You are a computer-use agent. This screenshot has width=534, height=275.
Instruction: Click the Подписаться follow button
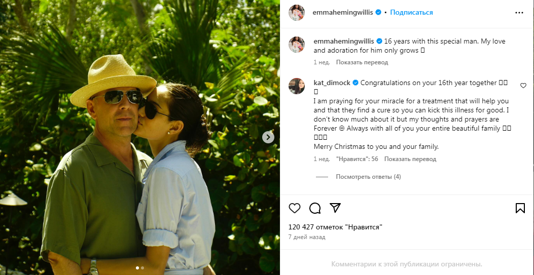point(411,12)
